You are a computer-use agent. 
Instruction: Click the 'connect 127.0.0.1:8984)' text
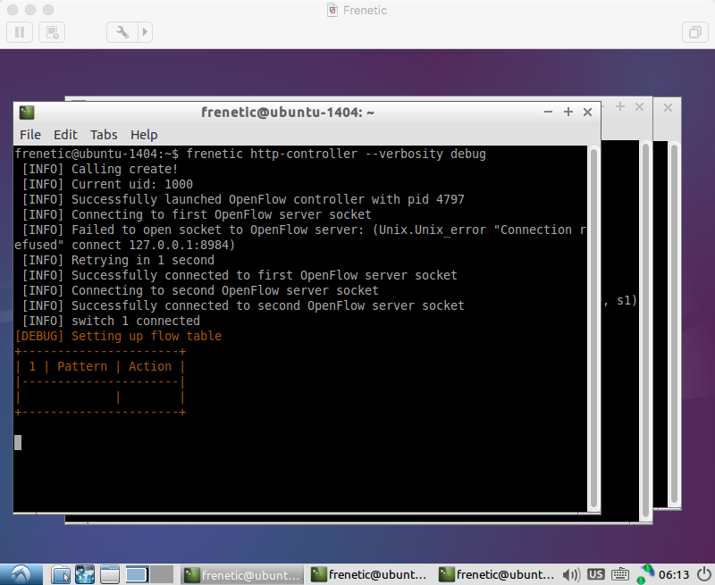153,245
